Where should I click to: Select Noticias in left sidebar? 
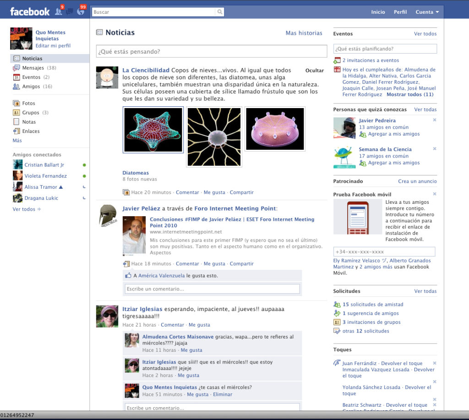click(49, 59)
